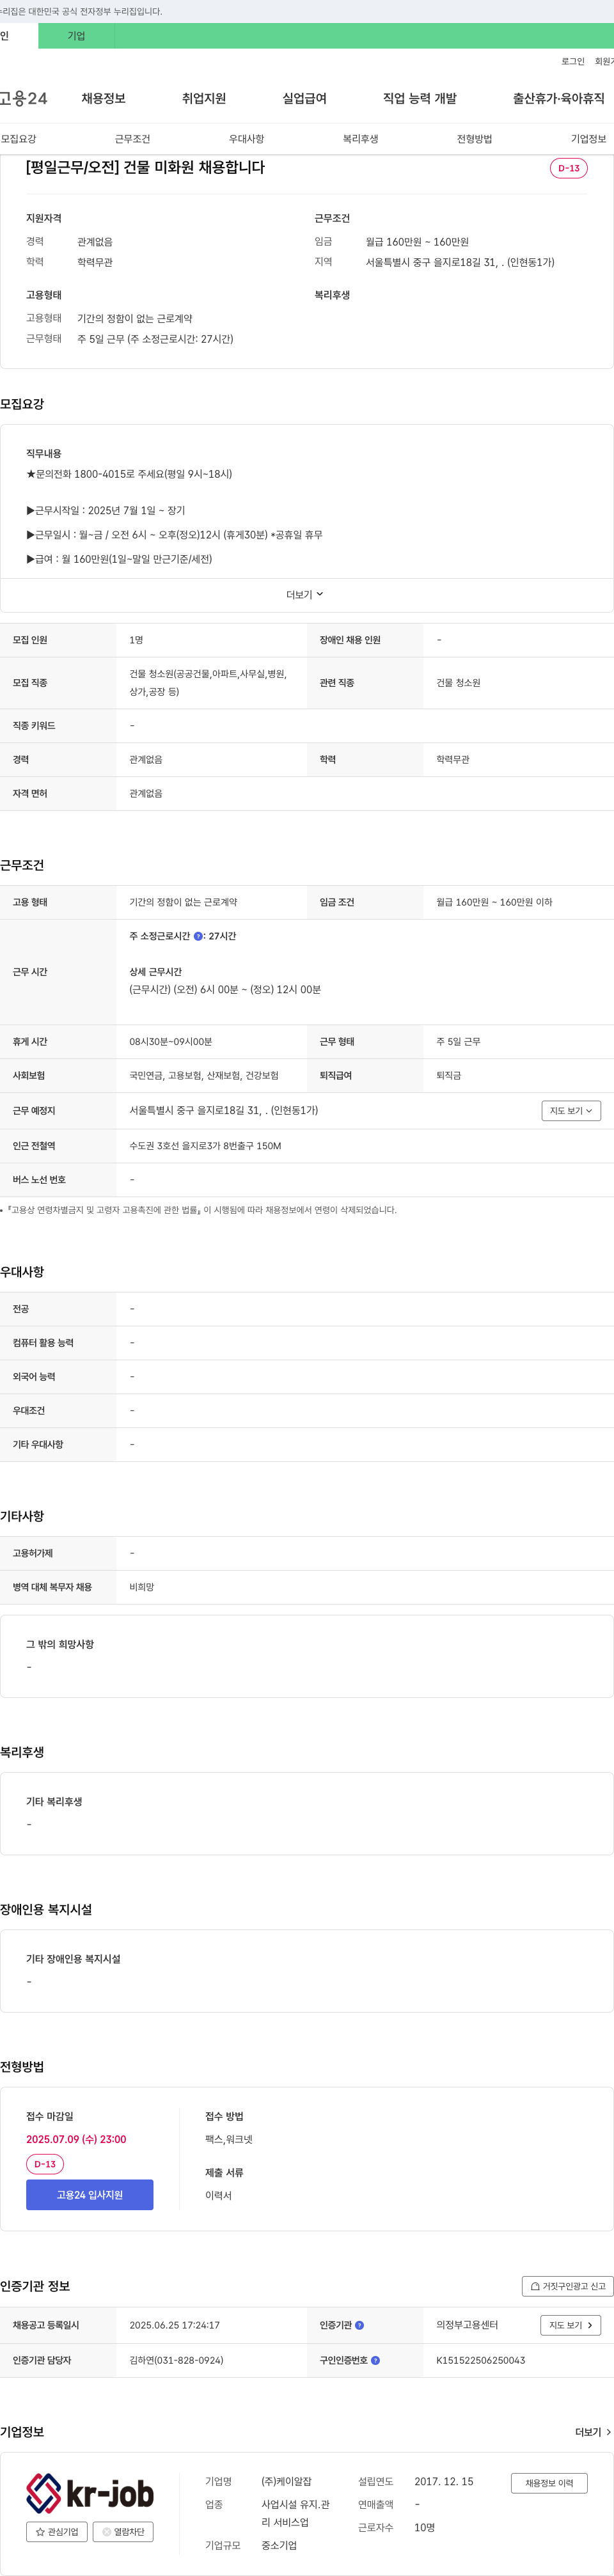Add company via 관심기업 star button

57,2532
